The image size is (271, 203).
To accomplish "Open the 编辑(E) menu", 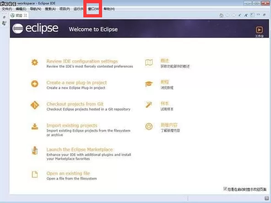I will point(21,9).
